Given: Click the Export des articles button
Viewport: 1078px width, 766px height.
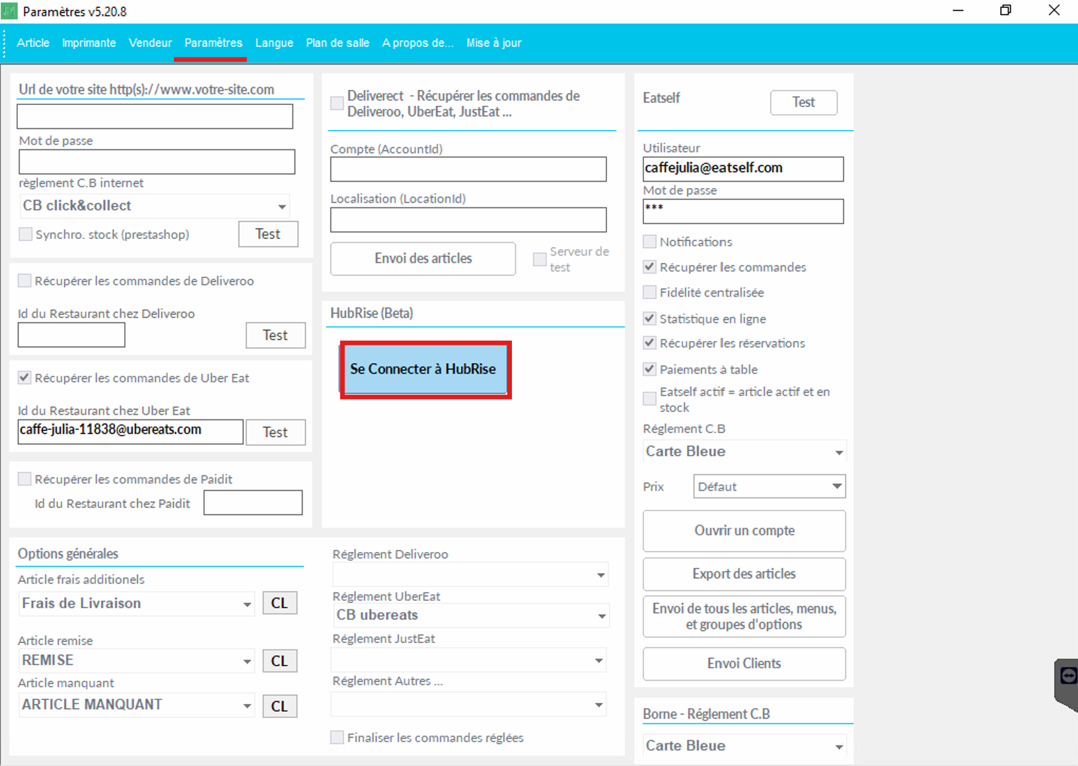Looking at the screenshot, I should pos(744,574).
